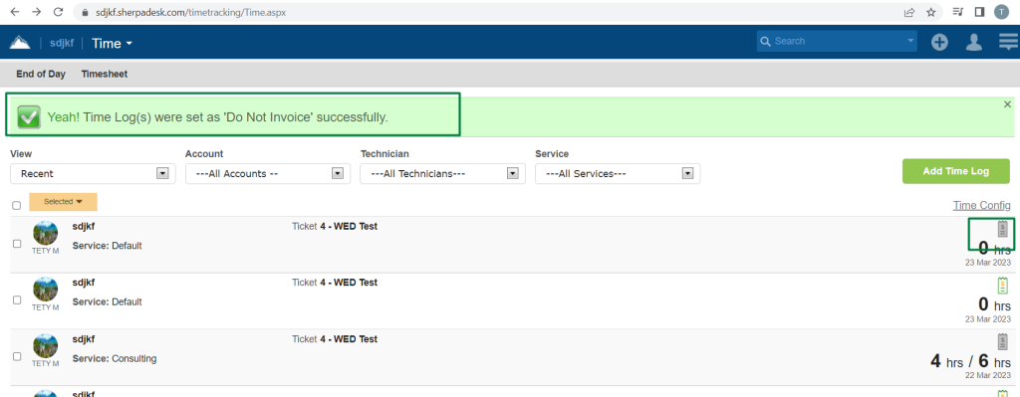The height and width of the screenshot is (397, 1020).
Task: Open the Service filter dropdown
Action: click(618, 173)
